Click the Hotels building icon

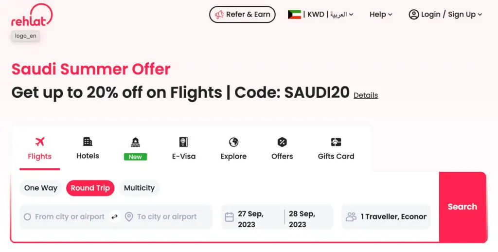[88, 142]
